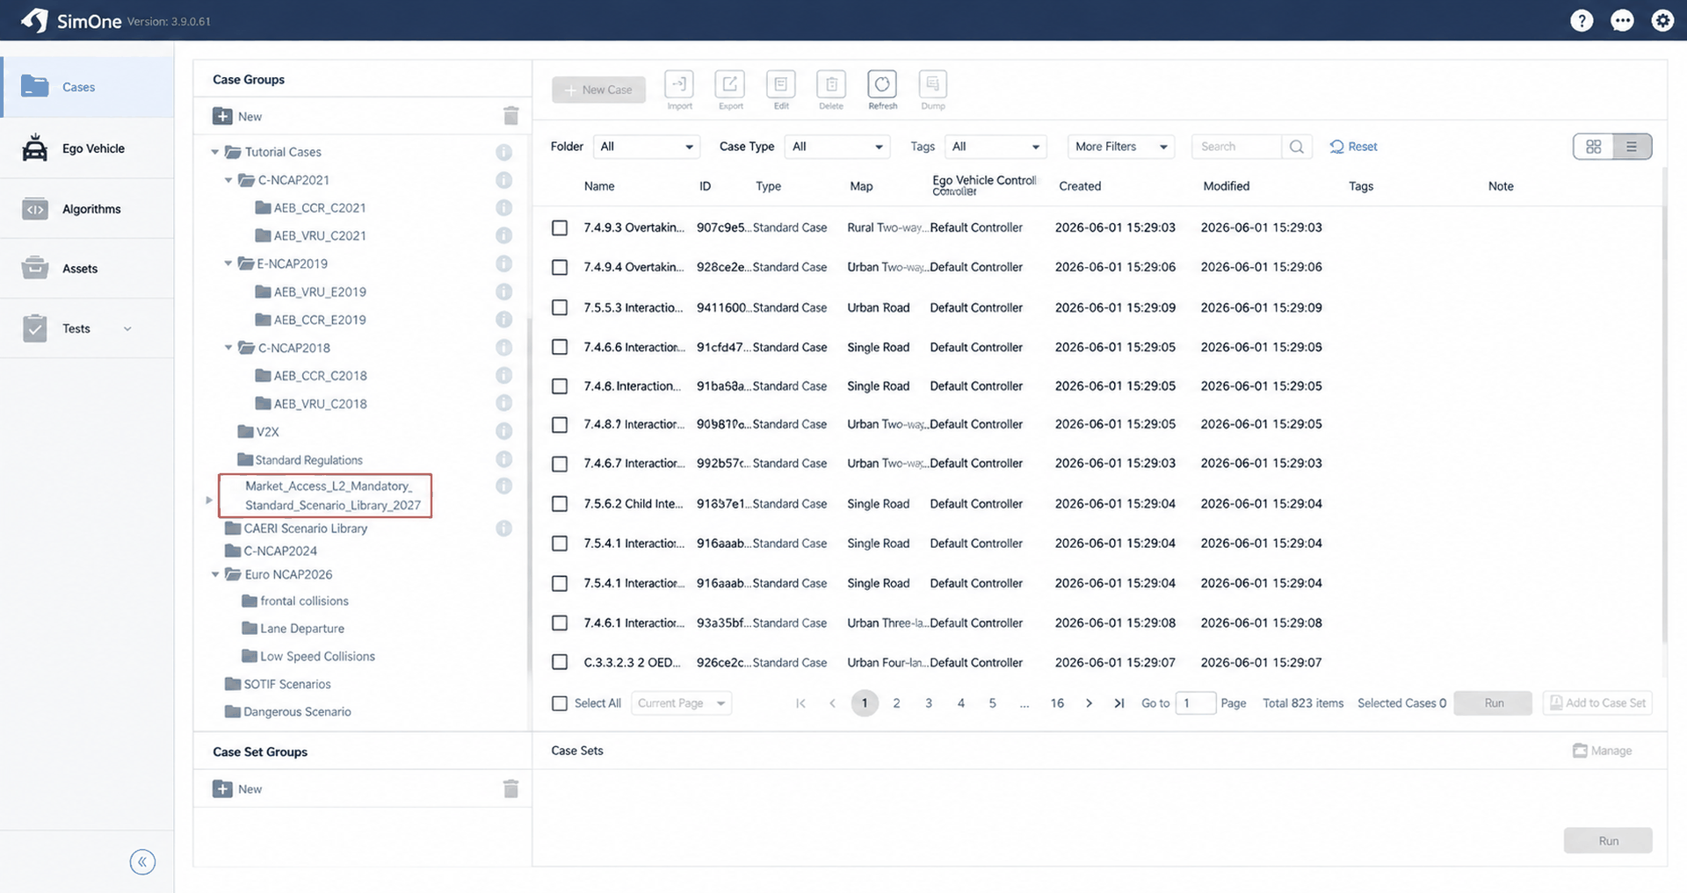Screen dimensions: 1687x893
Task: Click the Search input field
Action: pos(1236,147)
